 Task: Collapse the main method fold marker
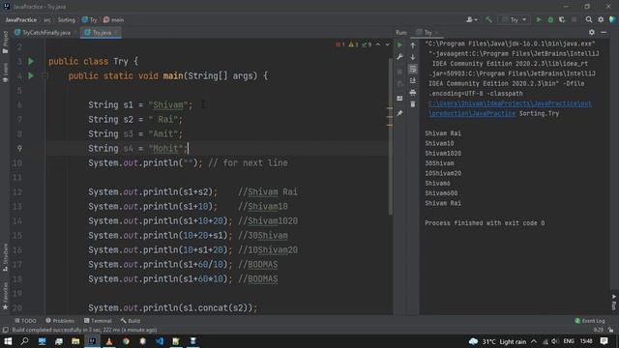44,75
